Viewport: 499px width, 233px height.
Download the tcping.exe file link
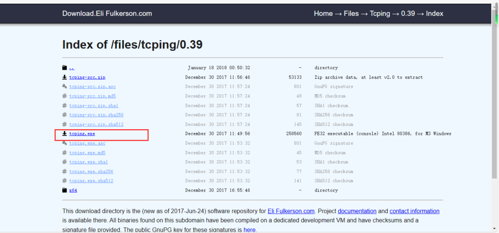tap(82, 134)
